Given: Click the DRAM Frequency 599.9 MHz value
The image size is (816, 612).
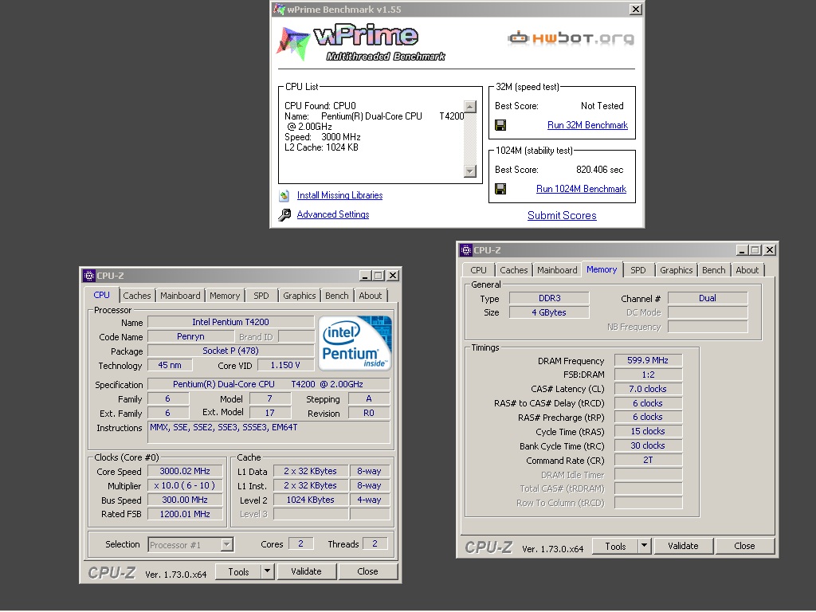Looking at the screenshot, I should [x=648, y=360].
